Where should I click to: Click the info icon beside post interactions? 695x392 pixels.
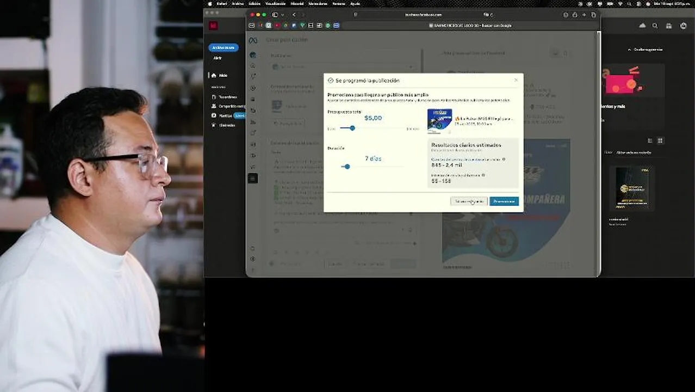pos(483,175)
